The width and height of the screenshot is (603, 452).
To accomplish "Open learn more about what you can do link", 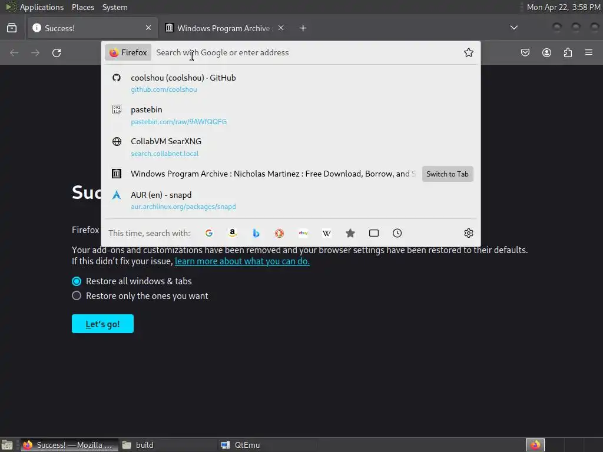I will point(242,261).
